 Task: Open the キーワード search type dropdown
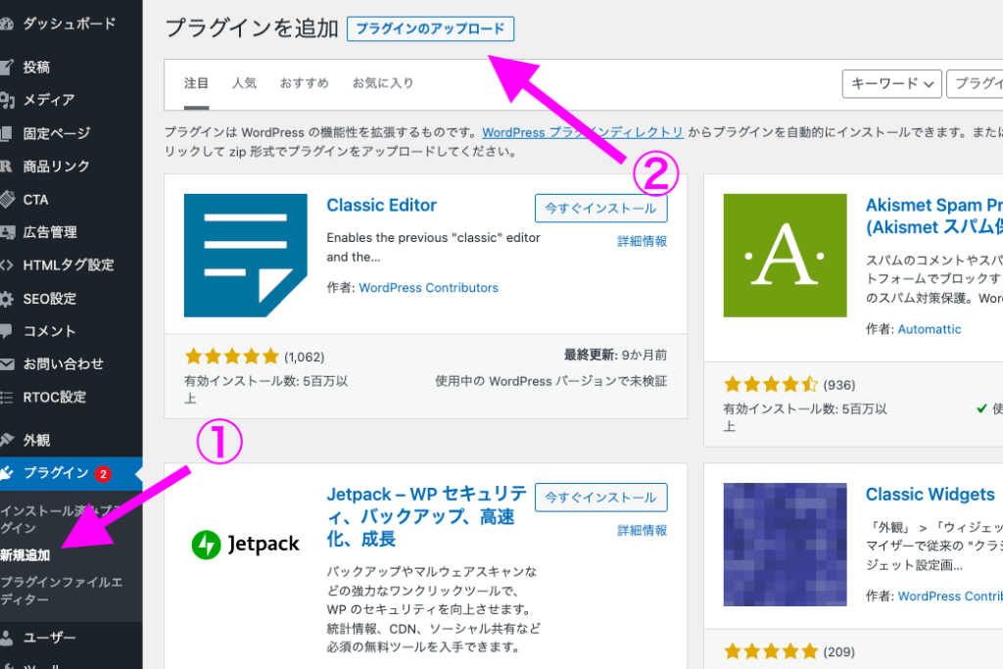(891, 84)
